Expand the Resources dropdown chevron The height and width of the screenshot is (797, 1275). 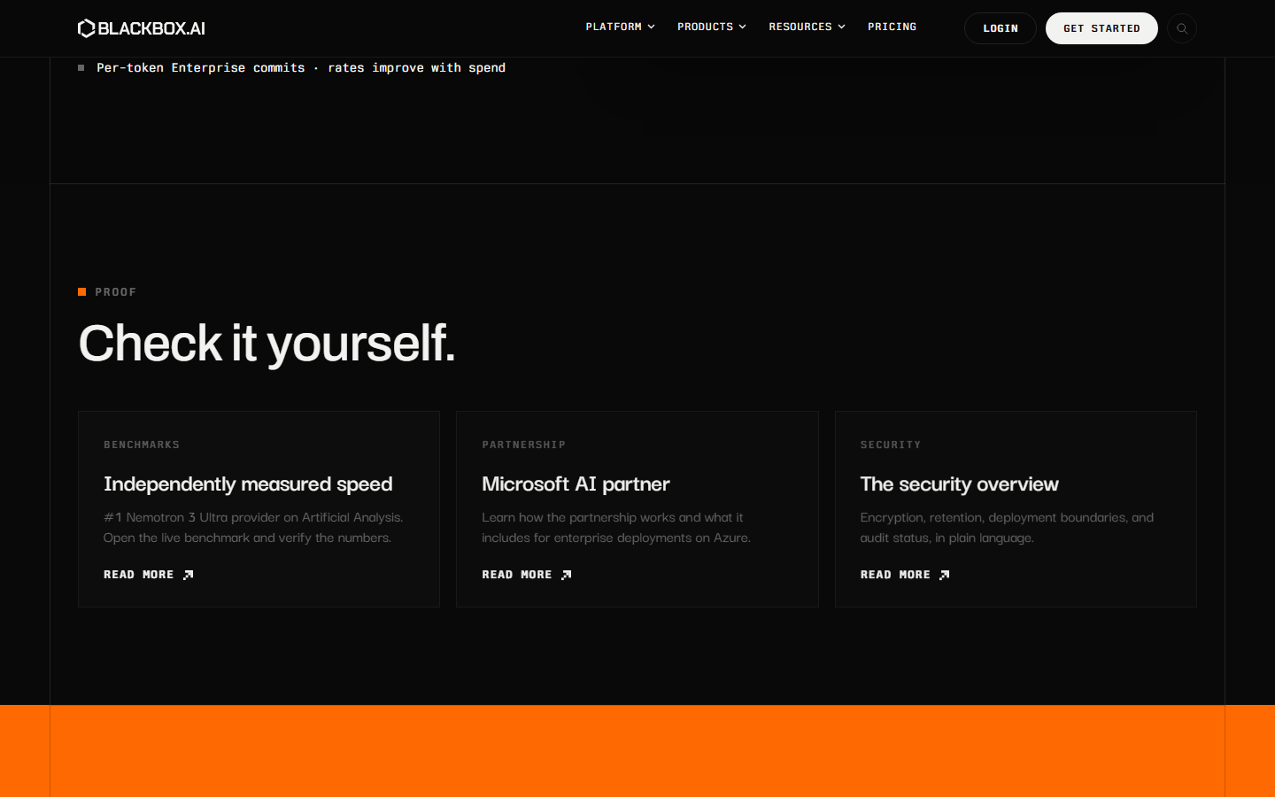point(842,27)
